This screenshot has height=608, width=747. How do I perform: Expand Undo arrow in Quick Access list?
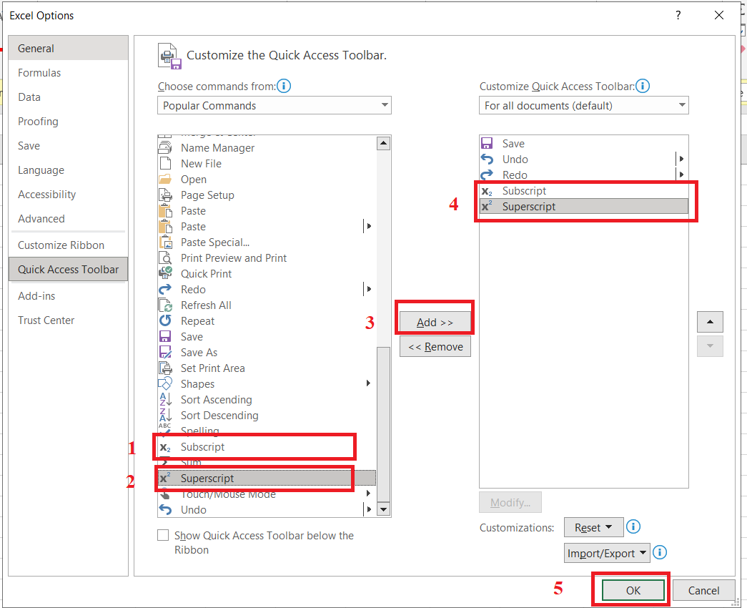[681, 159]
